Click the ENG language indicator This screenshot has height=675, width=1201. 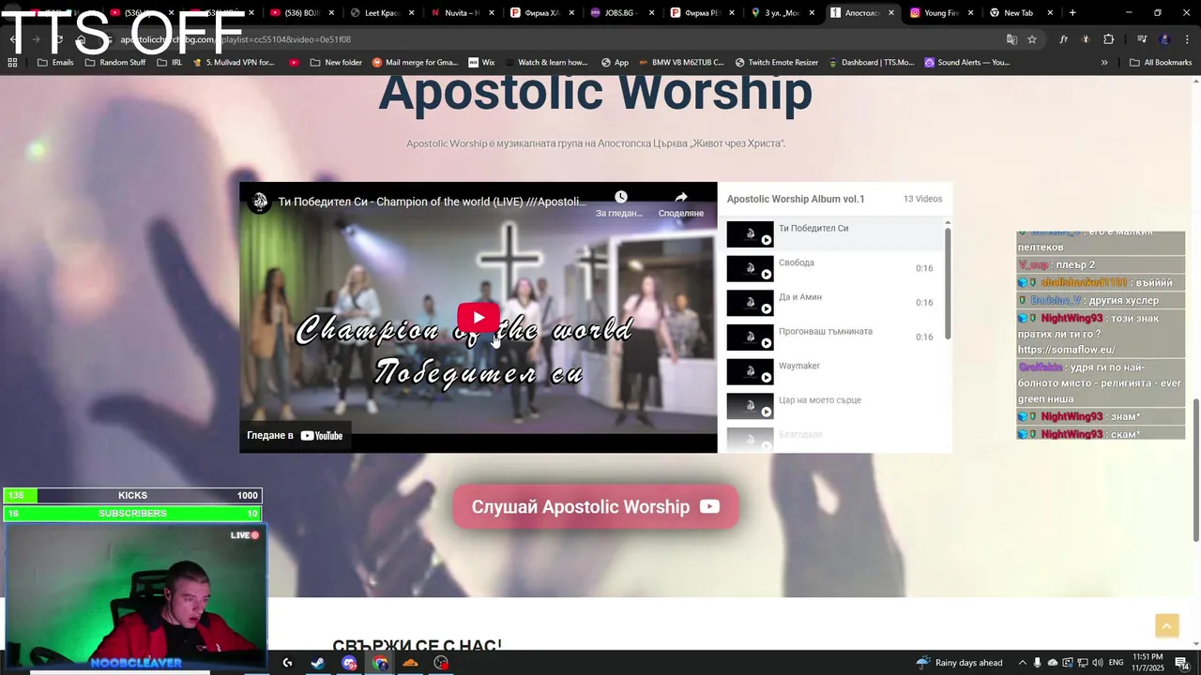click(x=1117, y=663)
